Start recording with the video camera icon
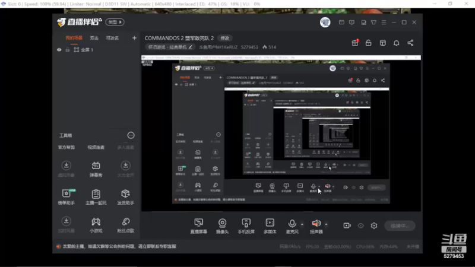 347,225
